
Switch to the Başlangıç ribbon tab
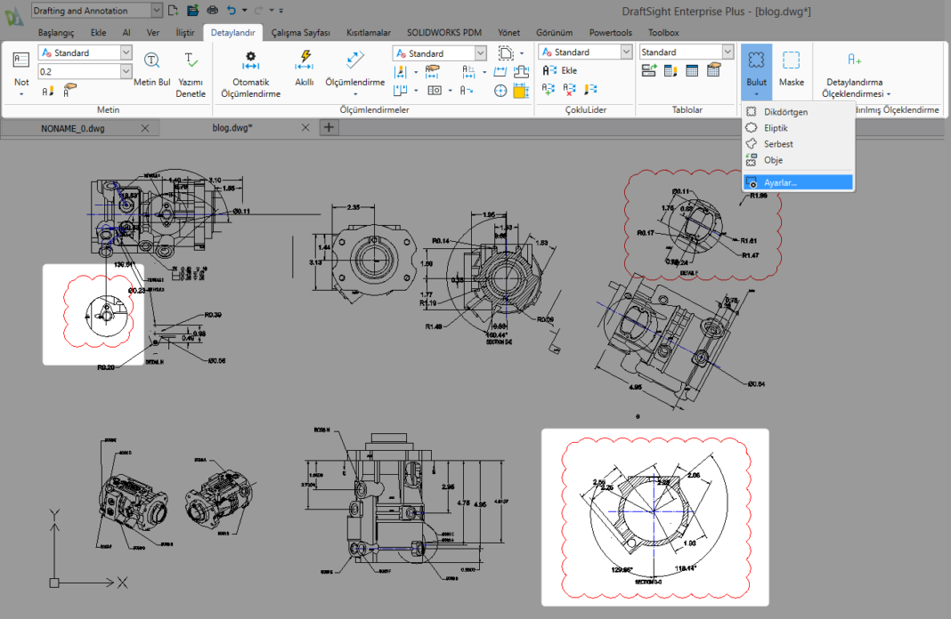click(x=58, y=33)
